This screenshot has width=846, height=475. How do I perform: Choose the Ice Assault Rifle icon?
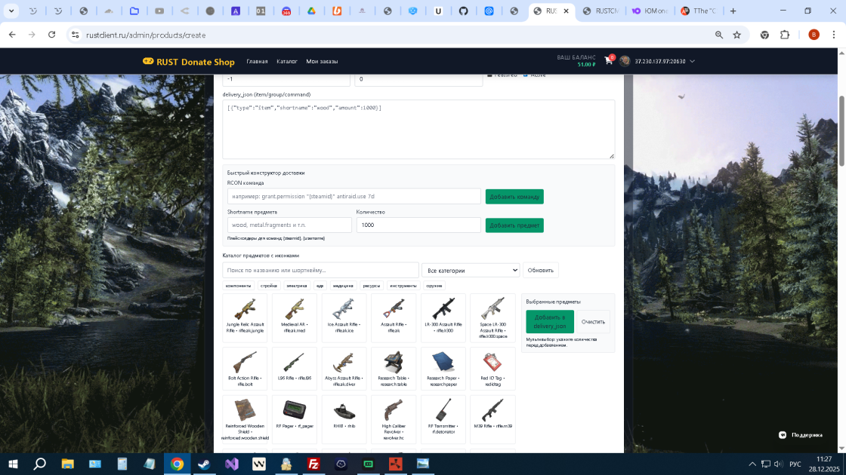[x=344, y=309]
